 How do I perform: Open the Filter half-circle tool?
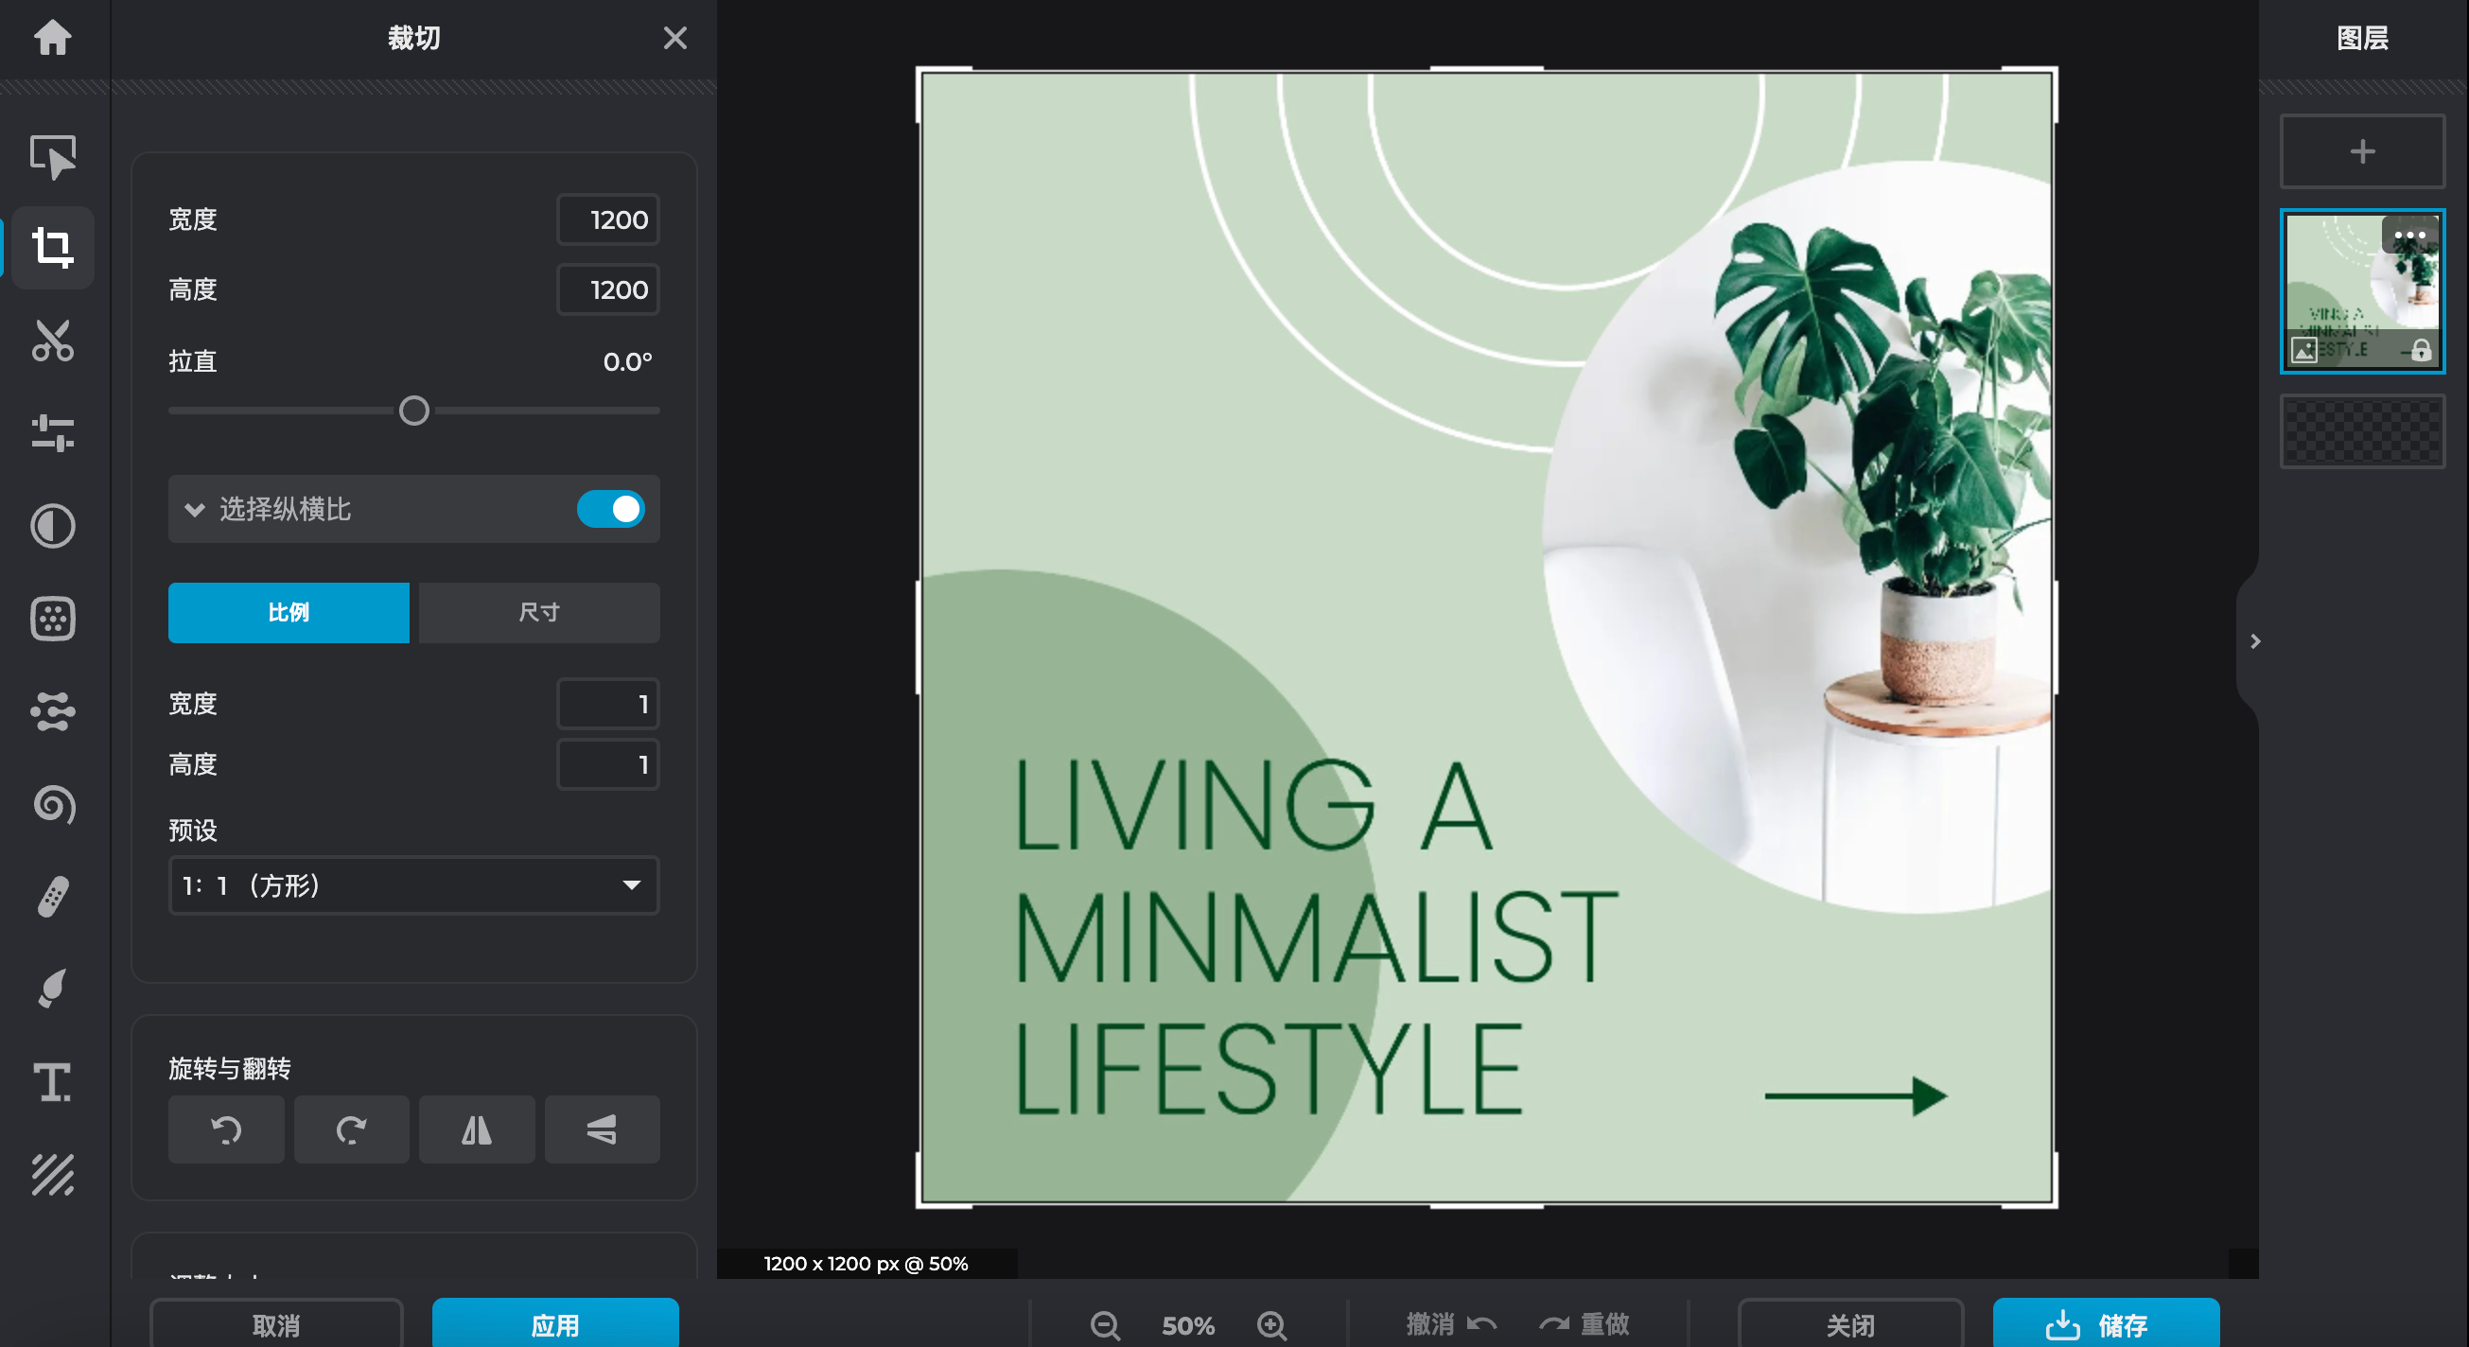tap(53, 526)
